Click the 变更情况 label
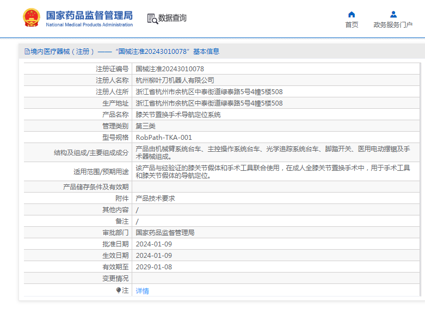 click(x=115, y=279)
